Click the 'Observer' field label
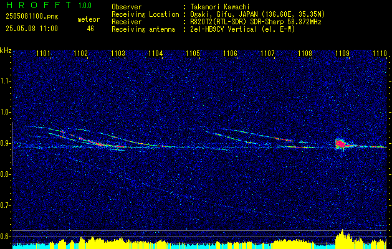 [127, 7]
